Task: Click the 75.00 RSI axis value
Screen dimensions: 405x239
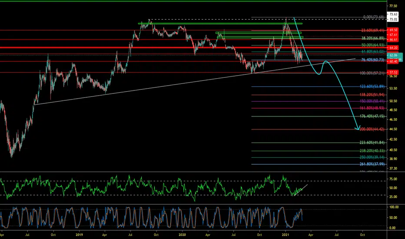Action: (x=393, y=179)
